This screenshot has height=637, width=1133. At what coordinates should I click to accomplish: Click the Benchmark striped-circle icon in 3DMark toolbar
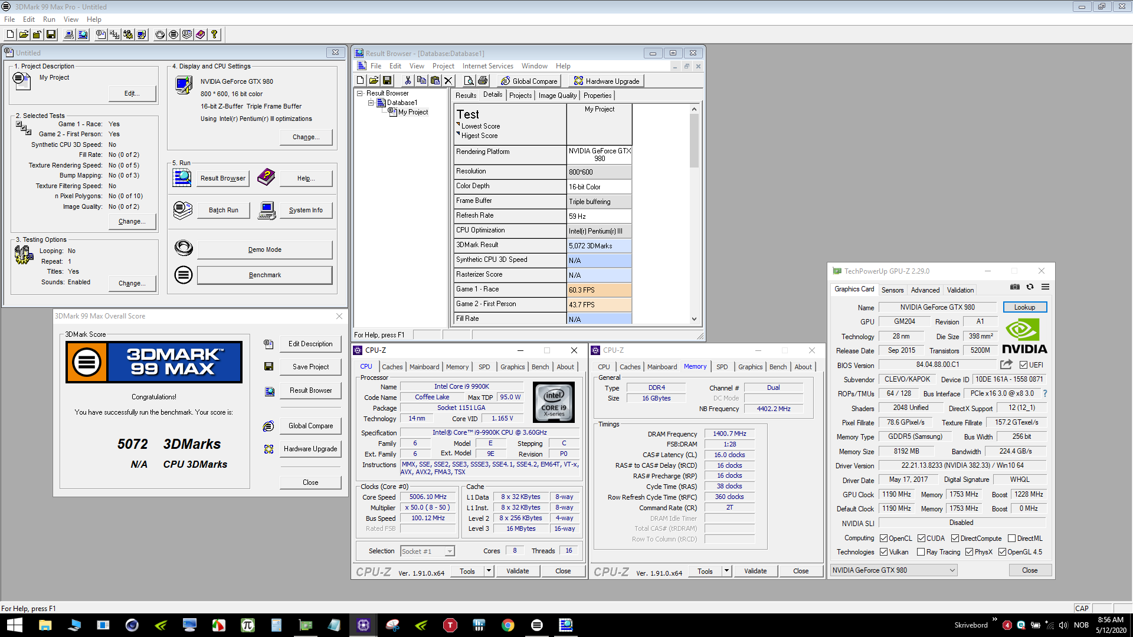173,35
